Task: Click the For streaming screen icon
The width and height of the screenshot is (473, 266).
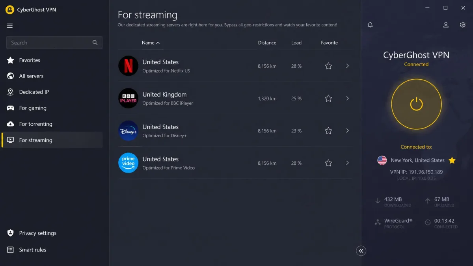Action: 11,140
